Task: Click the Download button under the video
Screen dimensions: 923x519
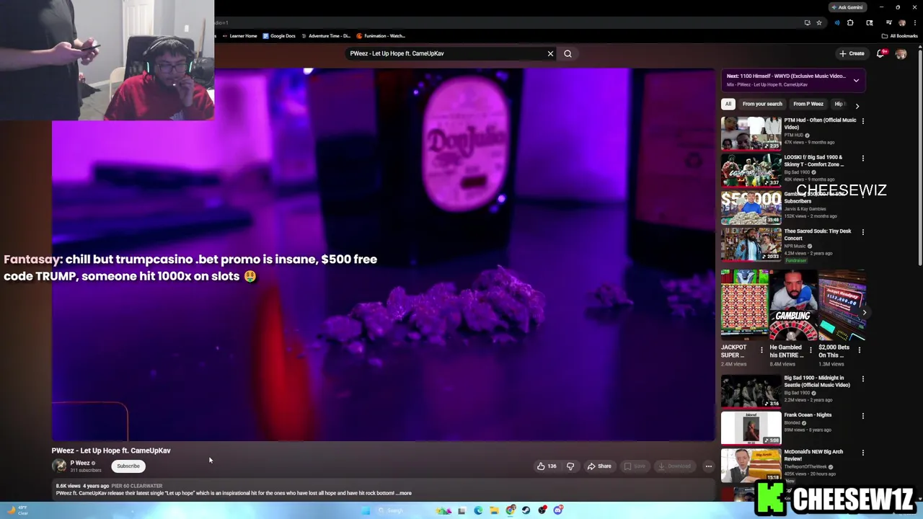Action: coord(675,466)
